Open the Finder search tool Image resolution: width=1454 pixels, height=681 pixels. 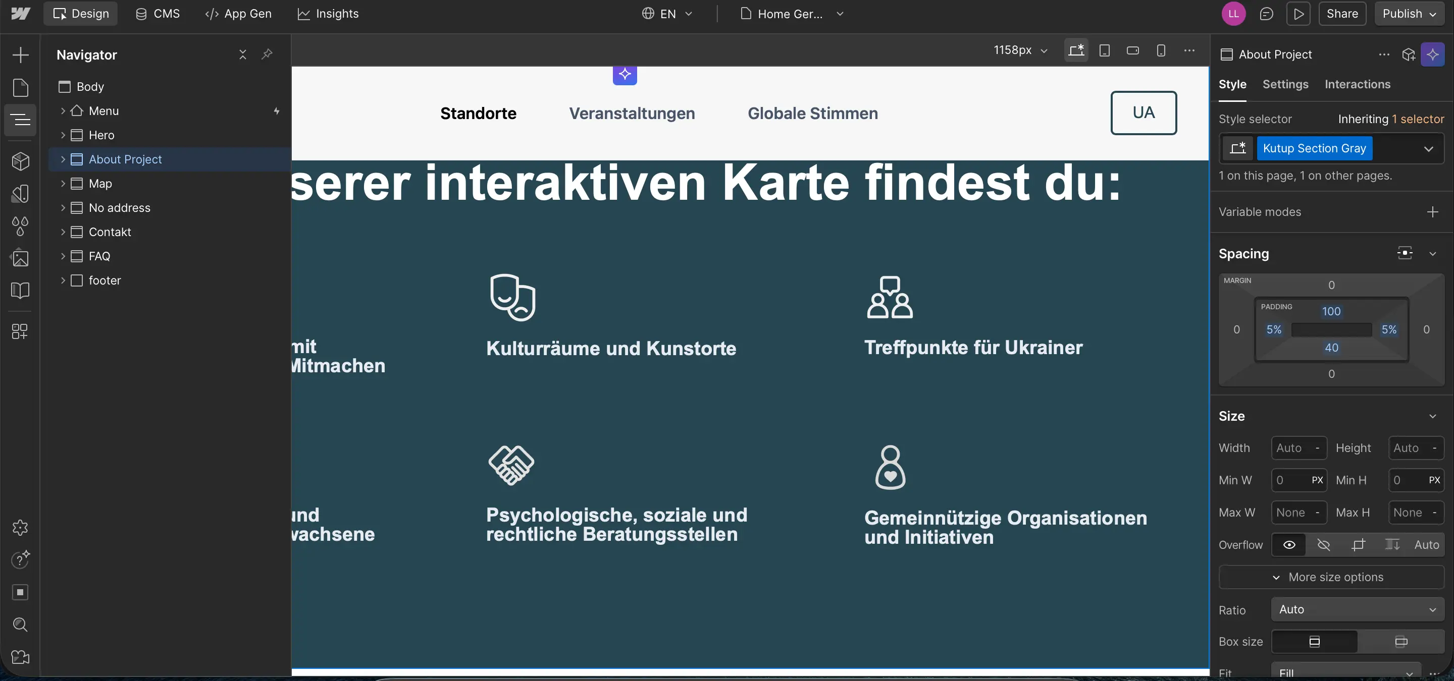(20, 625)
